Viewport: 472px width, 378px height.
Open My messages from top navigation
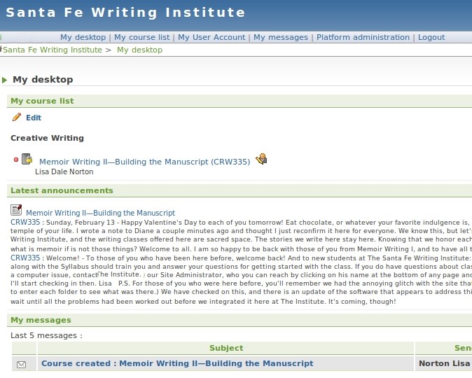click(280, 37)
